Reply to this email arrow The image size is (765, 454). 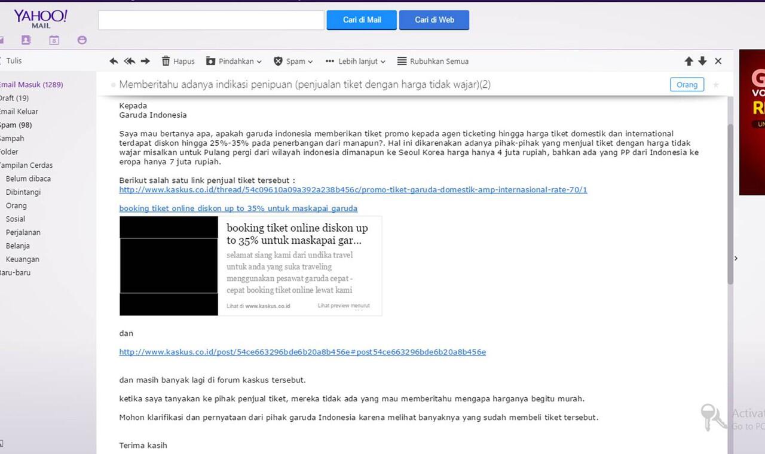114,61
